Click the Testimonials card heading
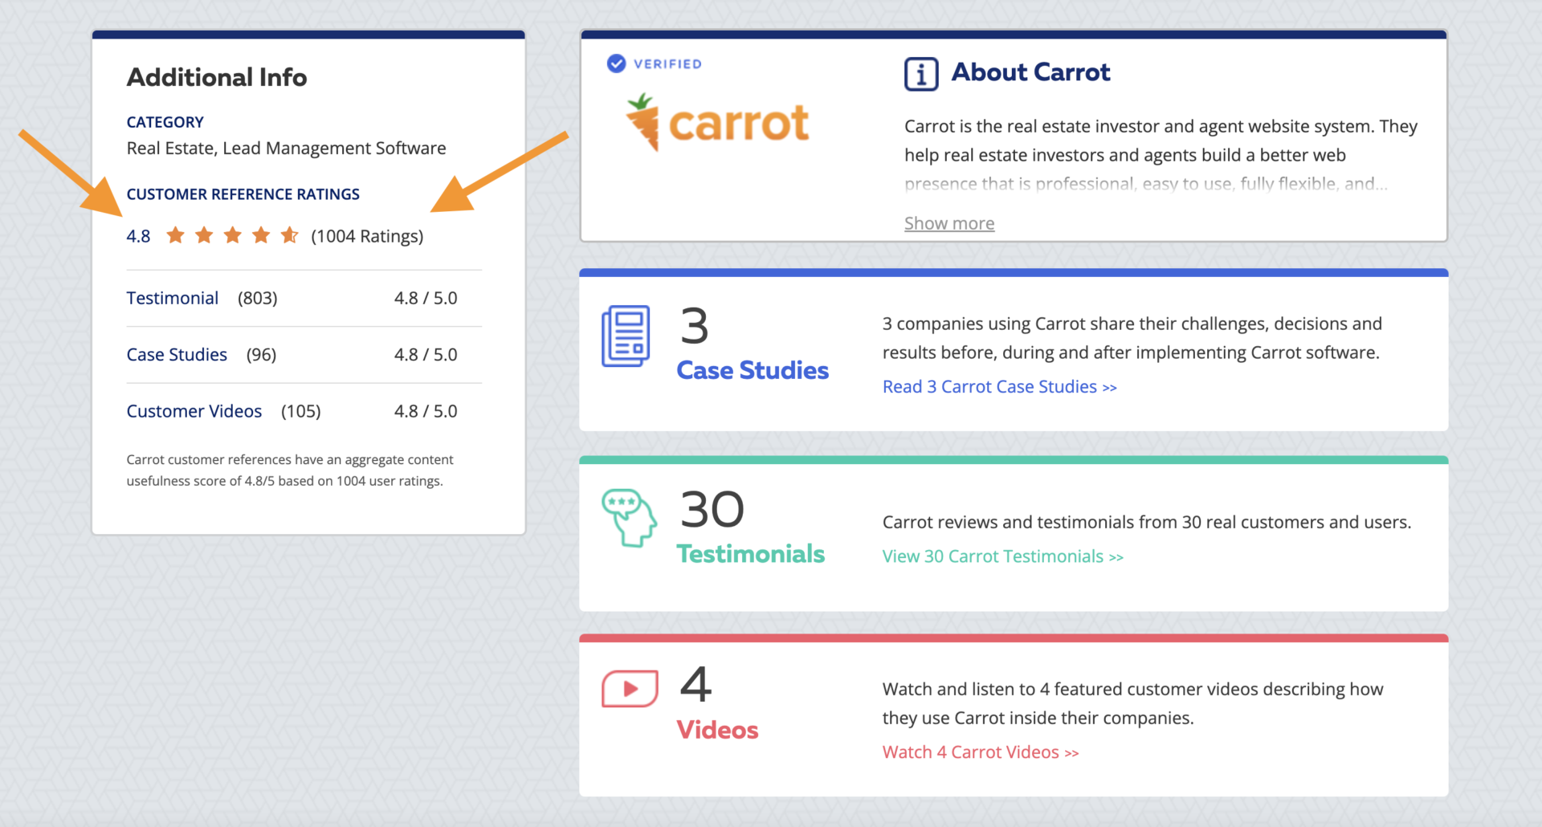Screen dimensions: 1542x827 751,554
